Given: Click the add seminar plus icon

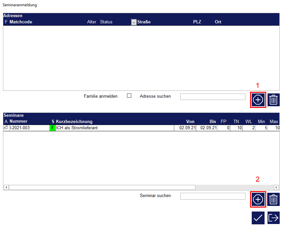Looking at the screenshot, I should point(258,199).
